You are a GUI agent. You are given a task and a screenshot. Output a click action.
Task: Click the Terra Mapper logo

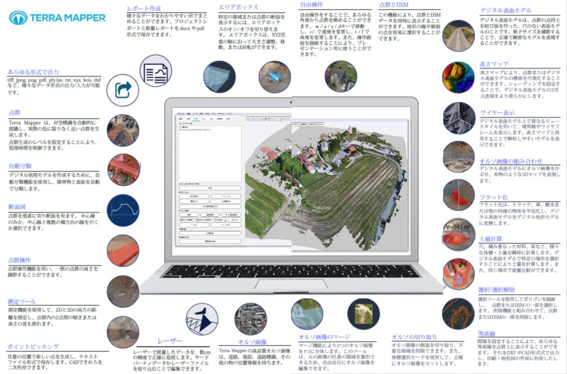point(57,18)
